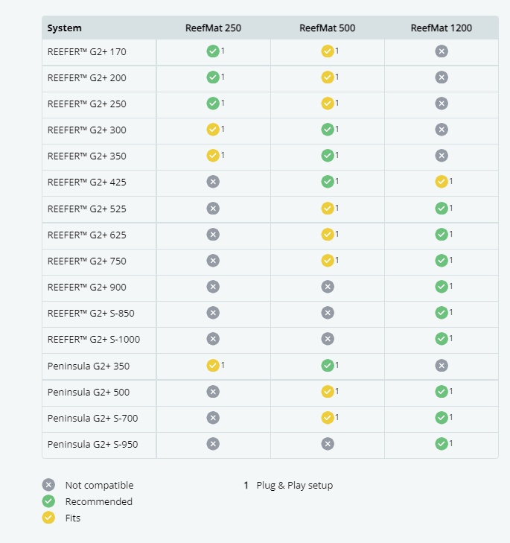
Task: Click green check for REEFER G2+ 625 ReefMat 1200
Action: [x=441, y=235]
